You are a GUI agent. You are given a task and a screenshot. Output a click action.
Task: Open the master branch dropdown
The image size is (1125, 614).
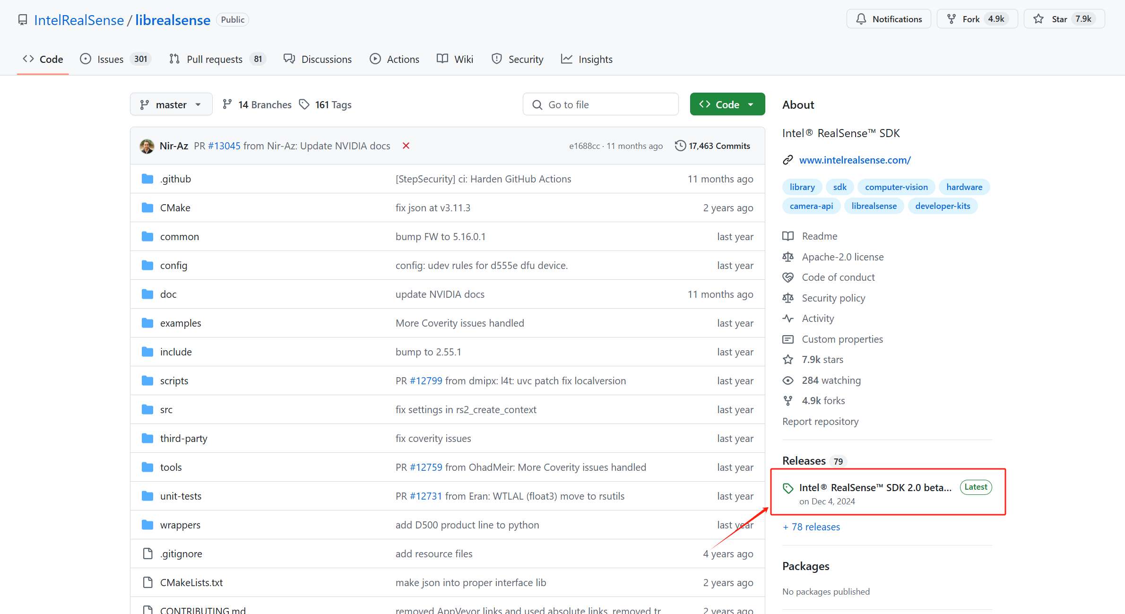pyautogui.click(x=171, y=104)
